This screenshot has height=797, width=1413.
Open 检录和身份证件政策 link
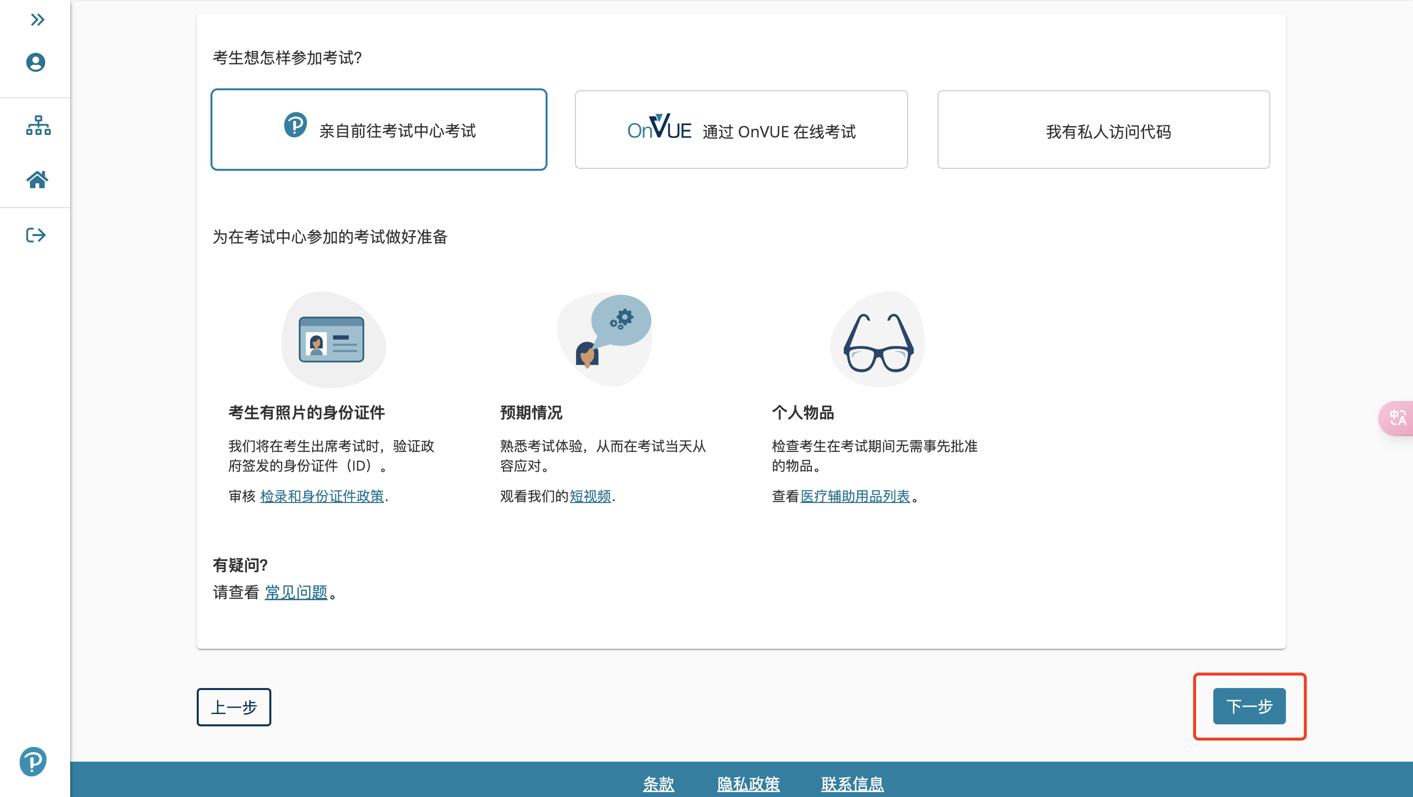click(322, 496)
